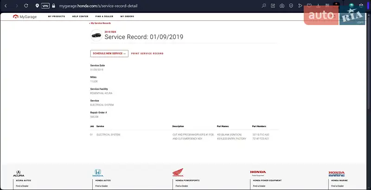Return via My Service Records link
The image size is (371, 190).
(x=100, y=23)
